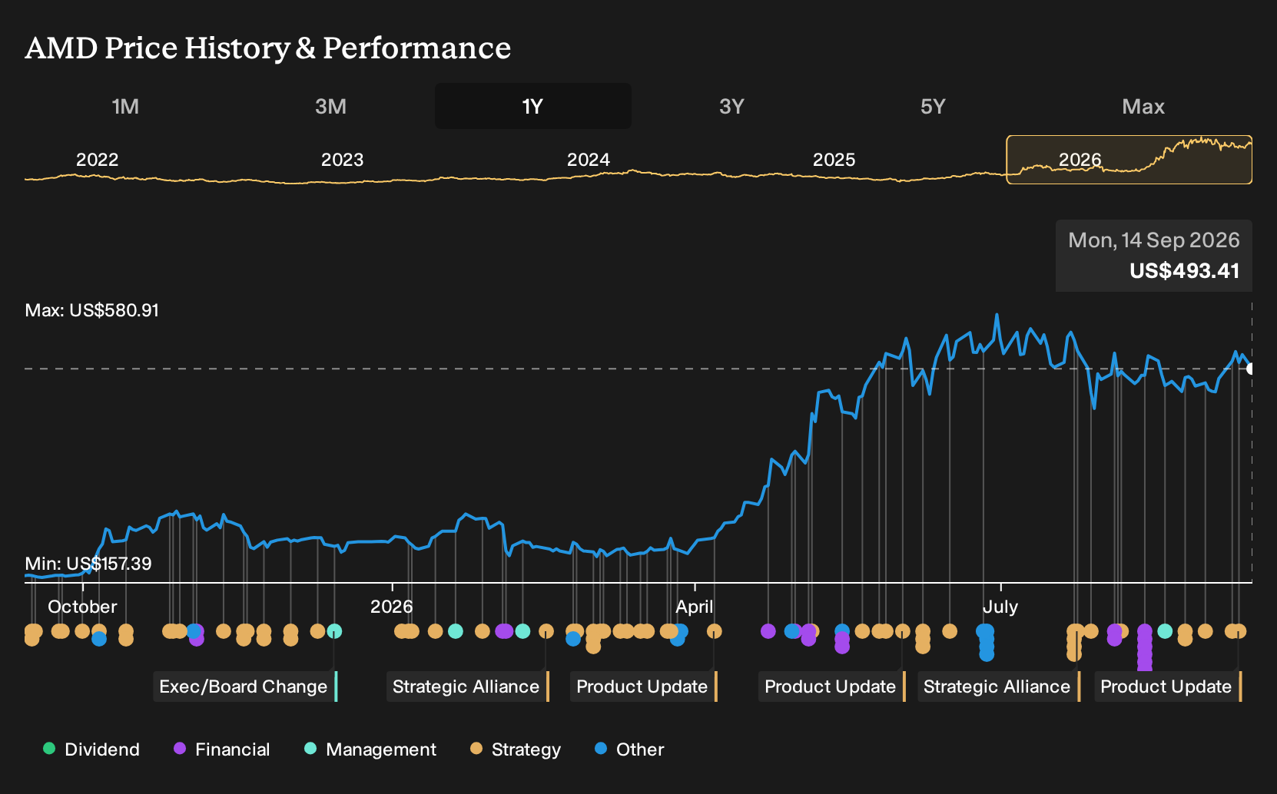Show the Max price history

tap(1143, 106)
